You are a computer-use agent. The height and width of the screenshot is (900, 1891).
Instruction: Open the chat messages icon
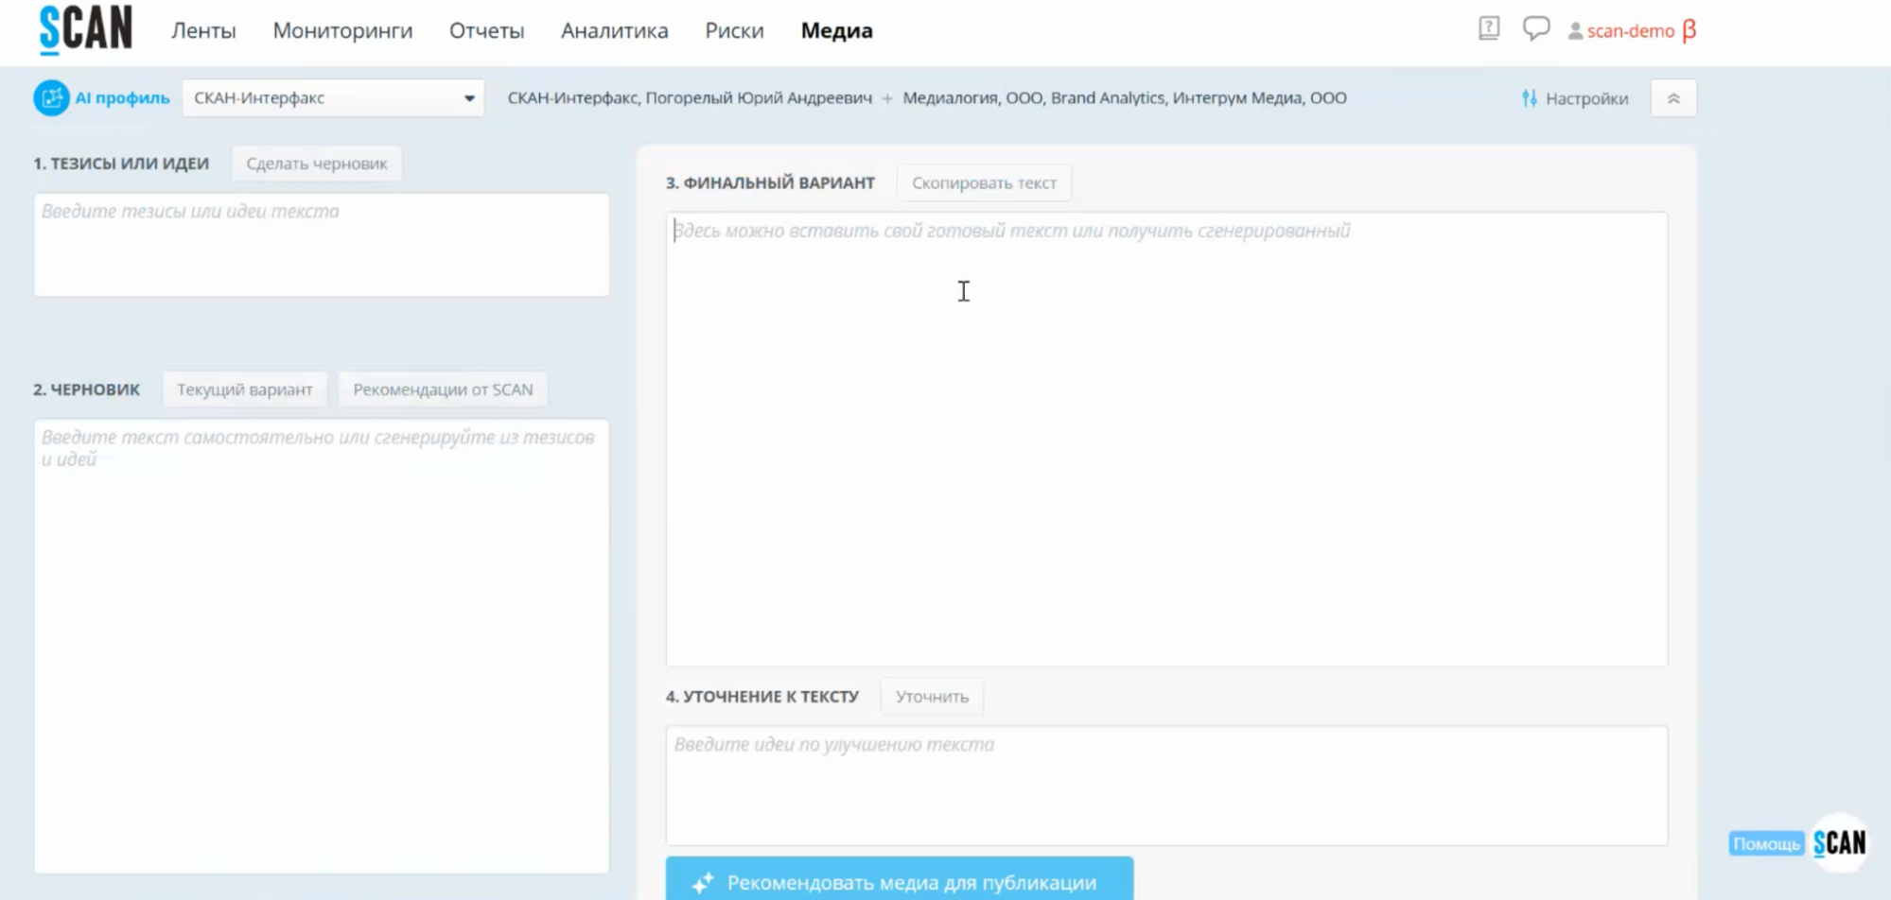[x=1535, y=29]
